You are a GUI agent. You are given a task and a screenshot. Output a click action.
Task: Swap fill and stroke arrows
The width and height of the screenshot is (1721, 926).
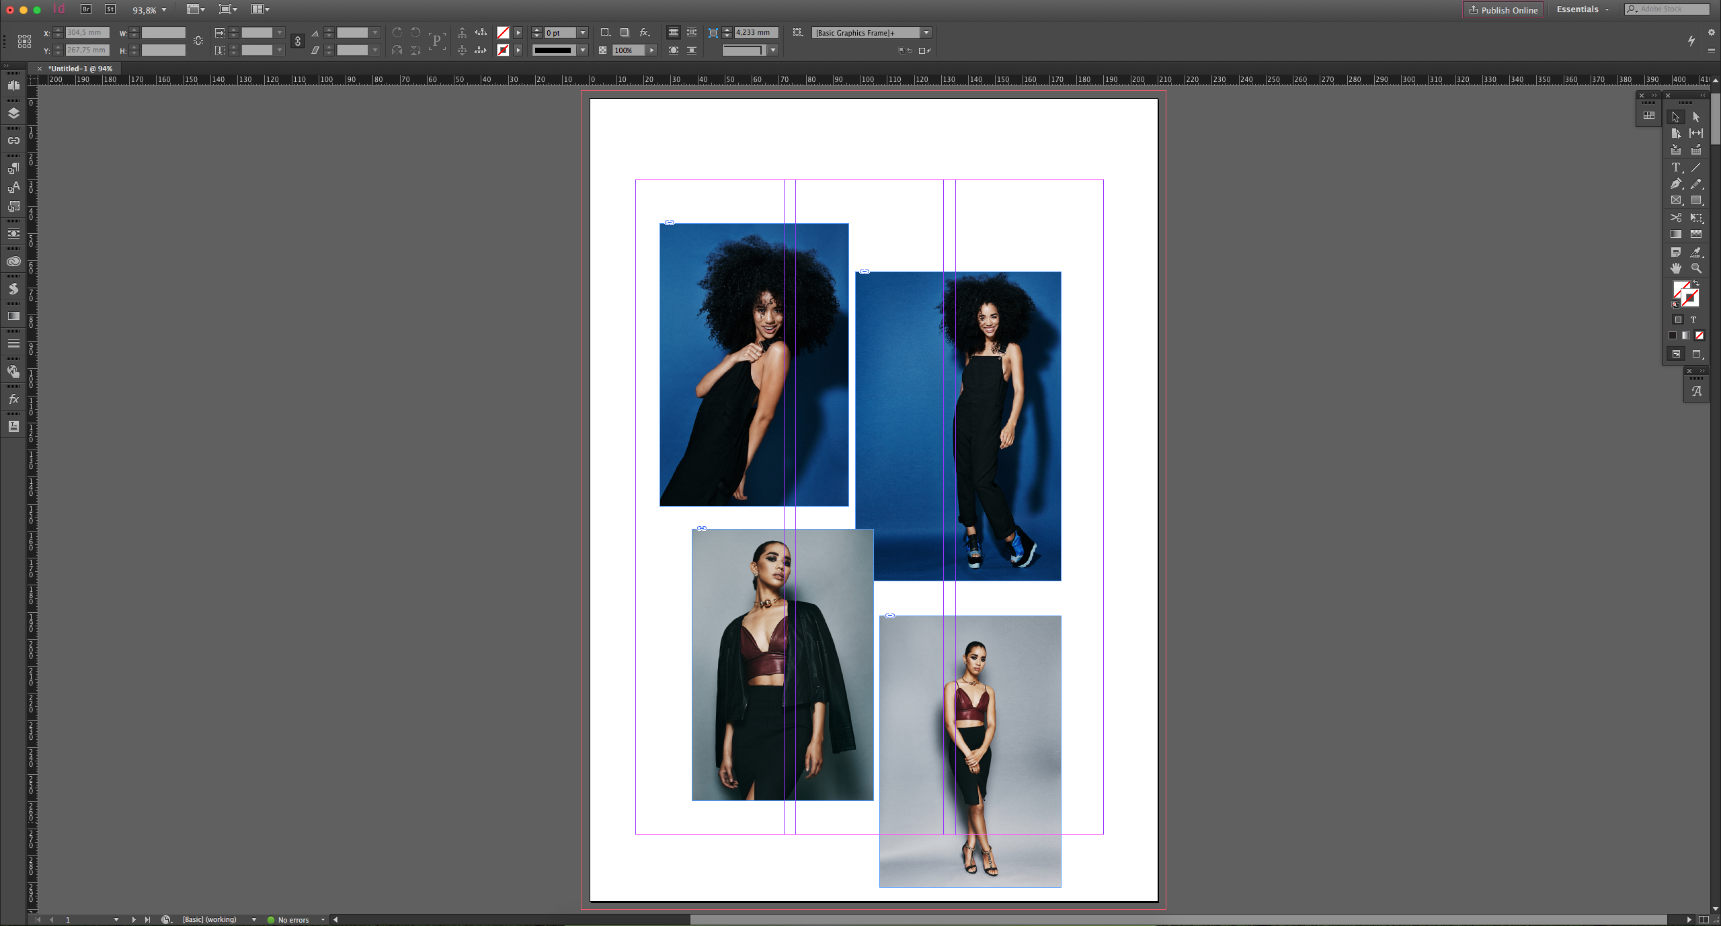pos(1697,284)
